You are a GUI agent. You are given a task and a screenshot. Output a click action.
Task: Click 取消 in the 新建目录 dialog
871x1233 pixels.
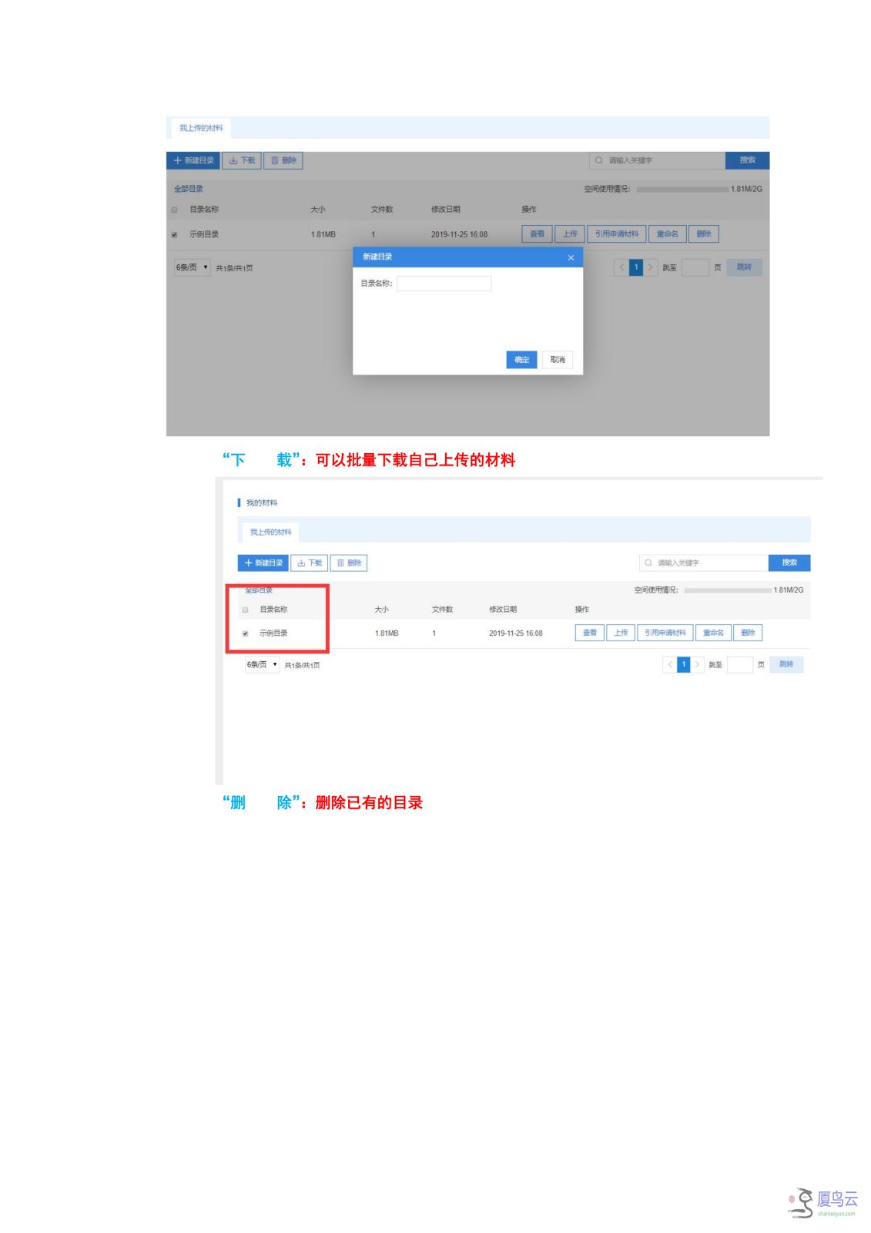click(558, 360)
